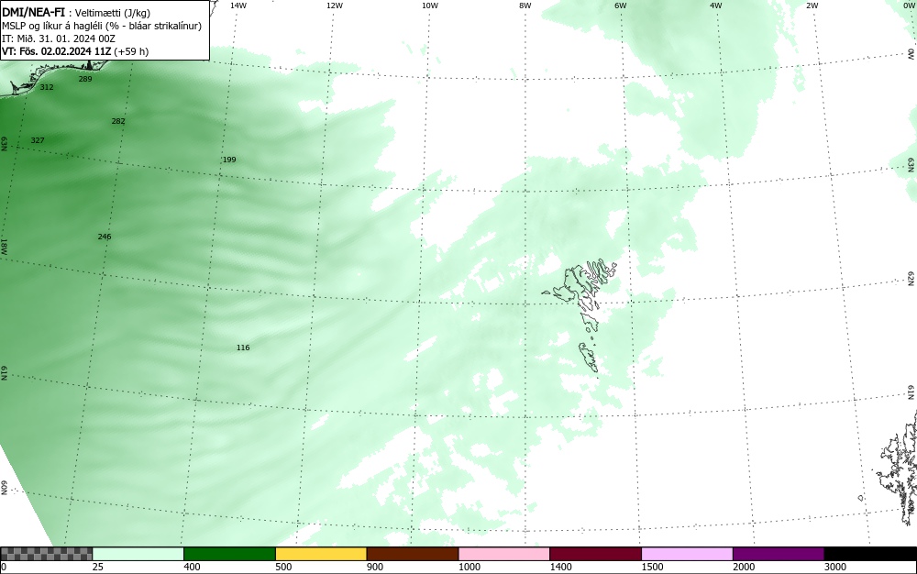Click the gray checkered 0-25 legend swatch
This screenshot has width=917, height=574.
[x=46, y=554]
